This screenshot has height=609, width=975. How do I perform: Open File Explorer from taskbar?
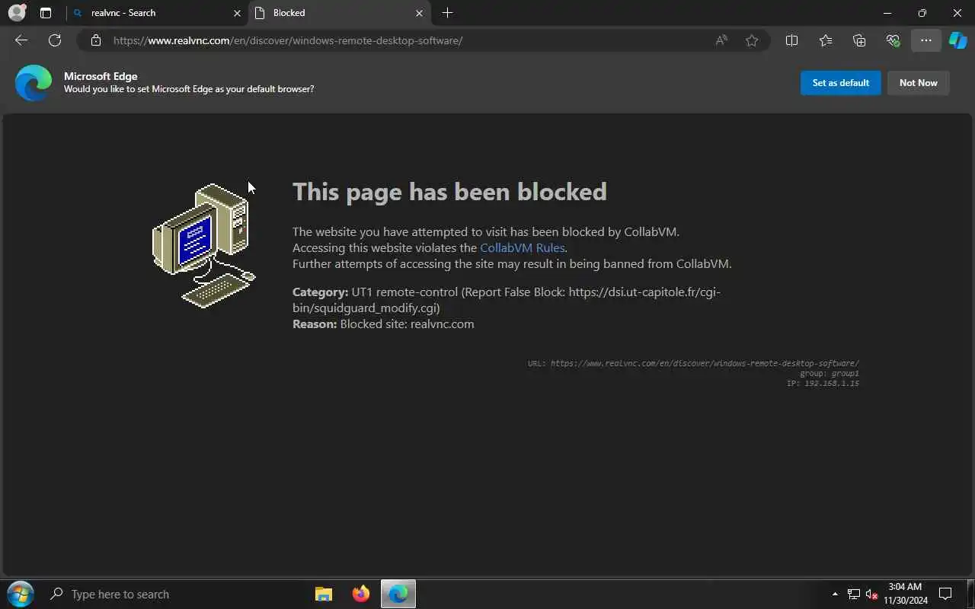point(324,594)
